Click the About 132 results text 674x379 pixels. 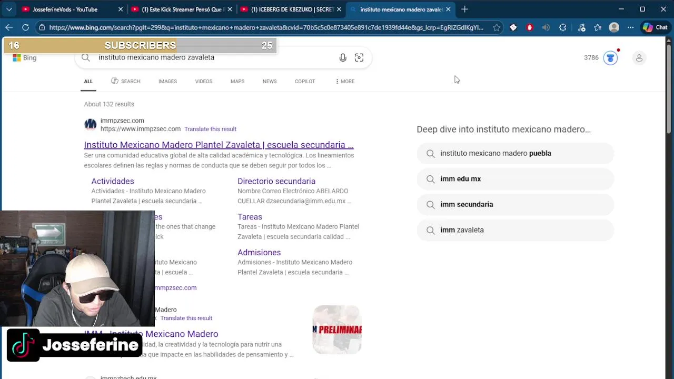tap(109, 104)
